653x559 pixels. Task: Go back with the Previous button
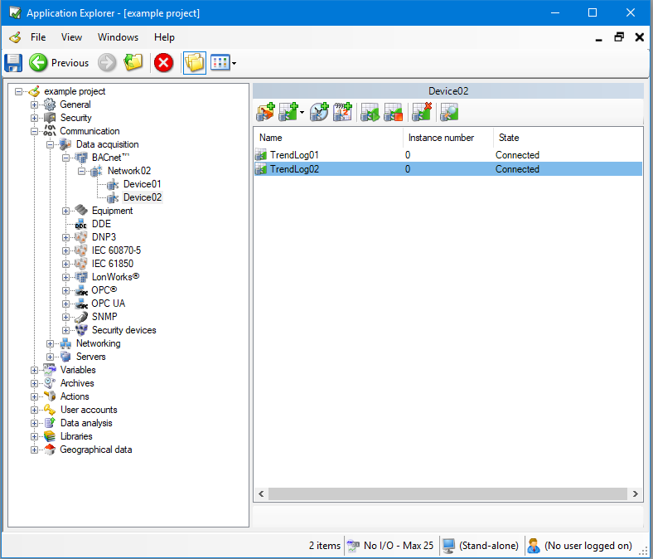click(59, 63)
